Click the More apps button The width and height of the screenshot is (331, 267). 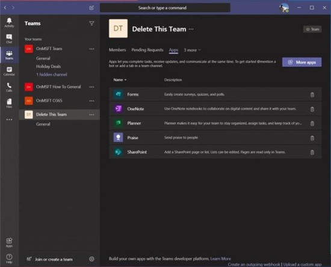coord(302,62)
